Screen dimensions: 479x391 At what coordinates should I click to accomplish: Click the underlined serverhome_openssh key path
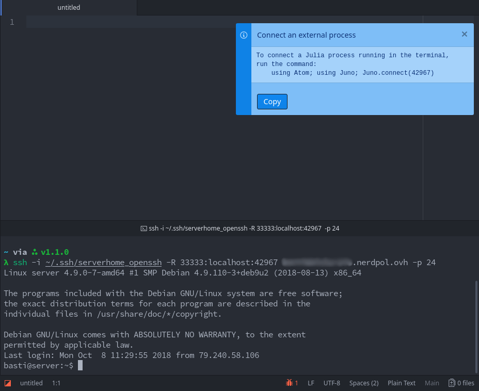click(x=103, y=262)
